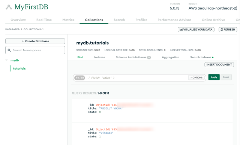240x145 pixels.
Task: Click the STORAGE SIZE: 36KB stat
Action: [x=88, y=50]
